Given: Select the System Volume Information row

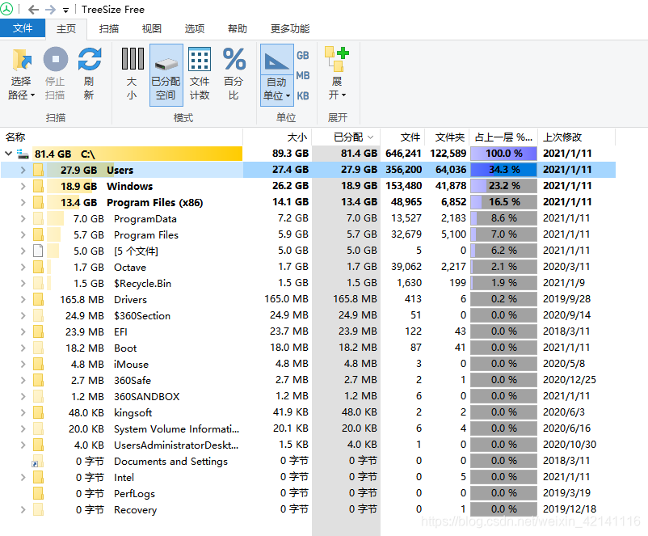Looking at the screenshot, I should (309, 429).
